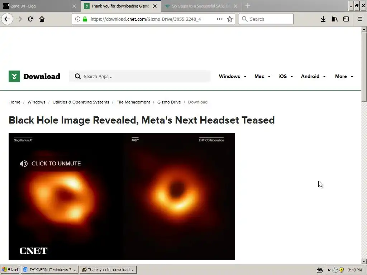Click the Black Hole Image Revealed headline
367x275 pixels.
coord(142,120)
